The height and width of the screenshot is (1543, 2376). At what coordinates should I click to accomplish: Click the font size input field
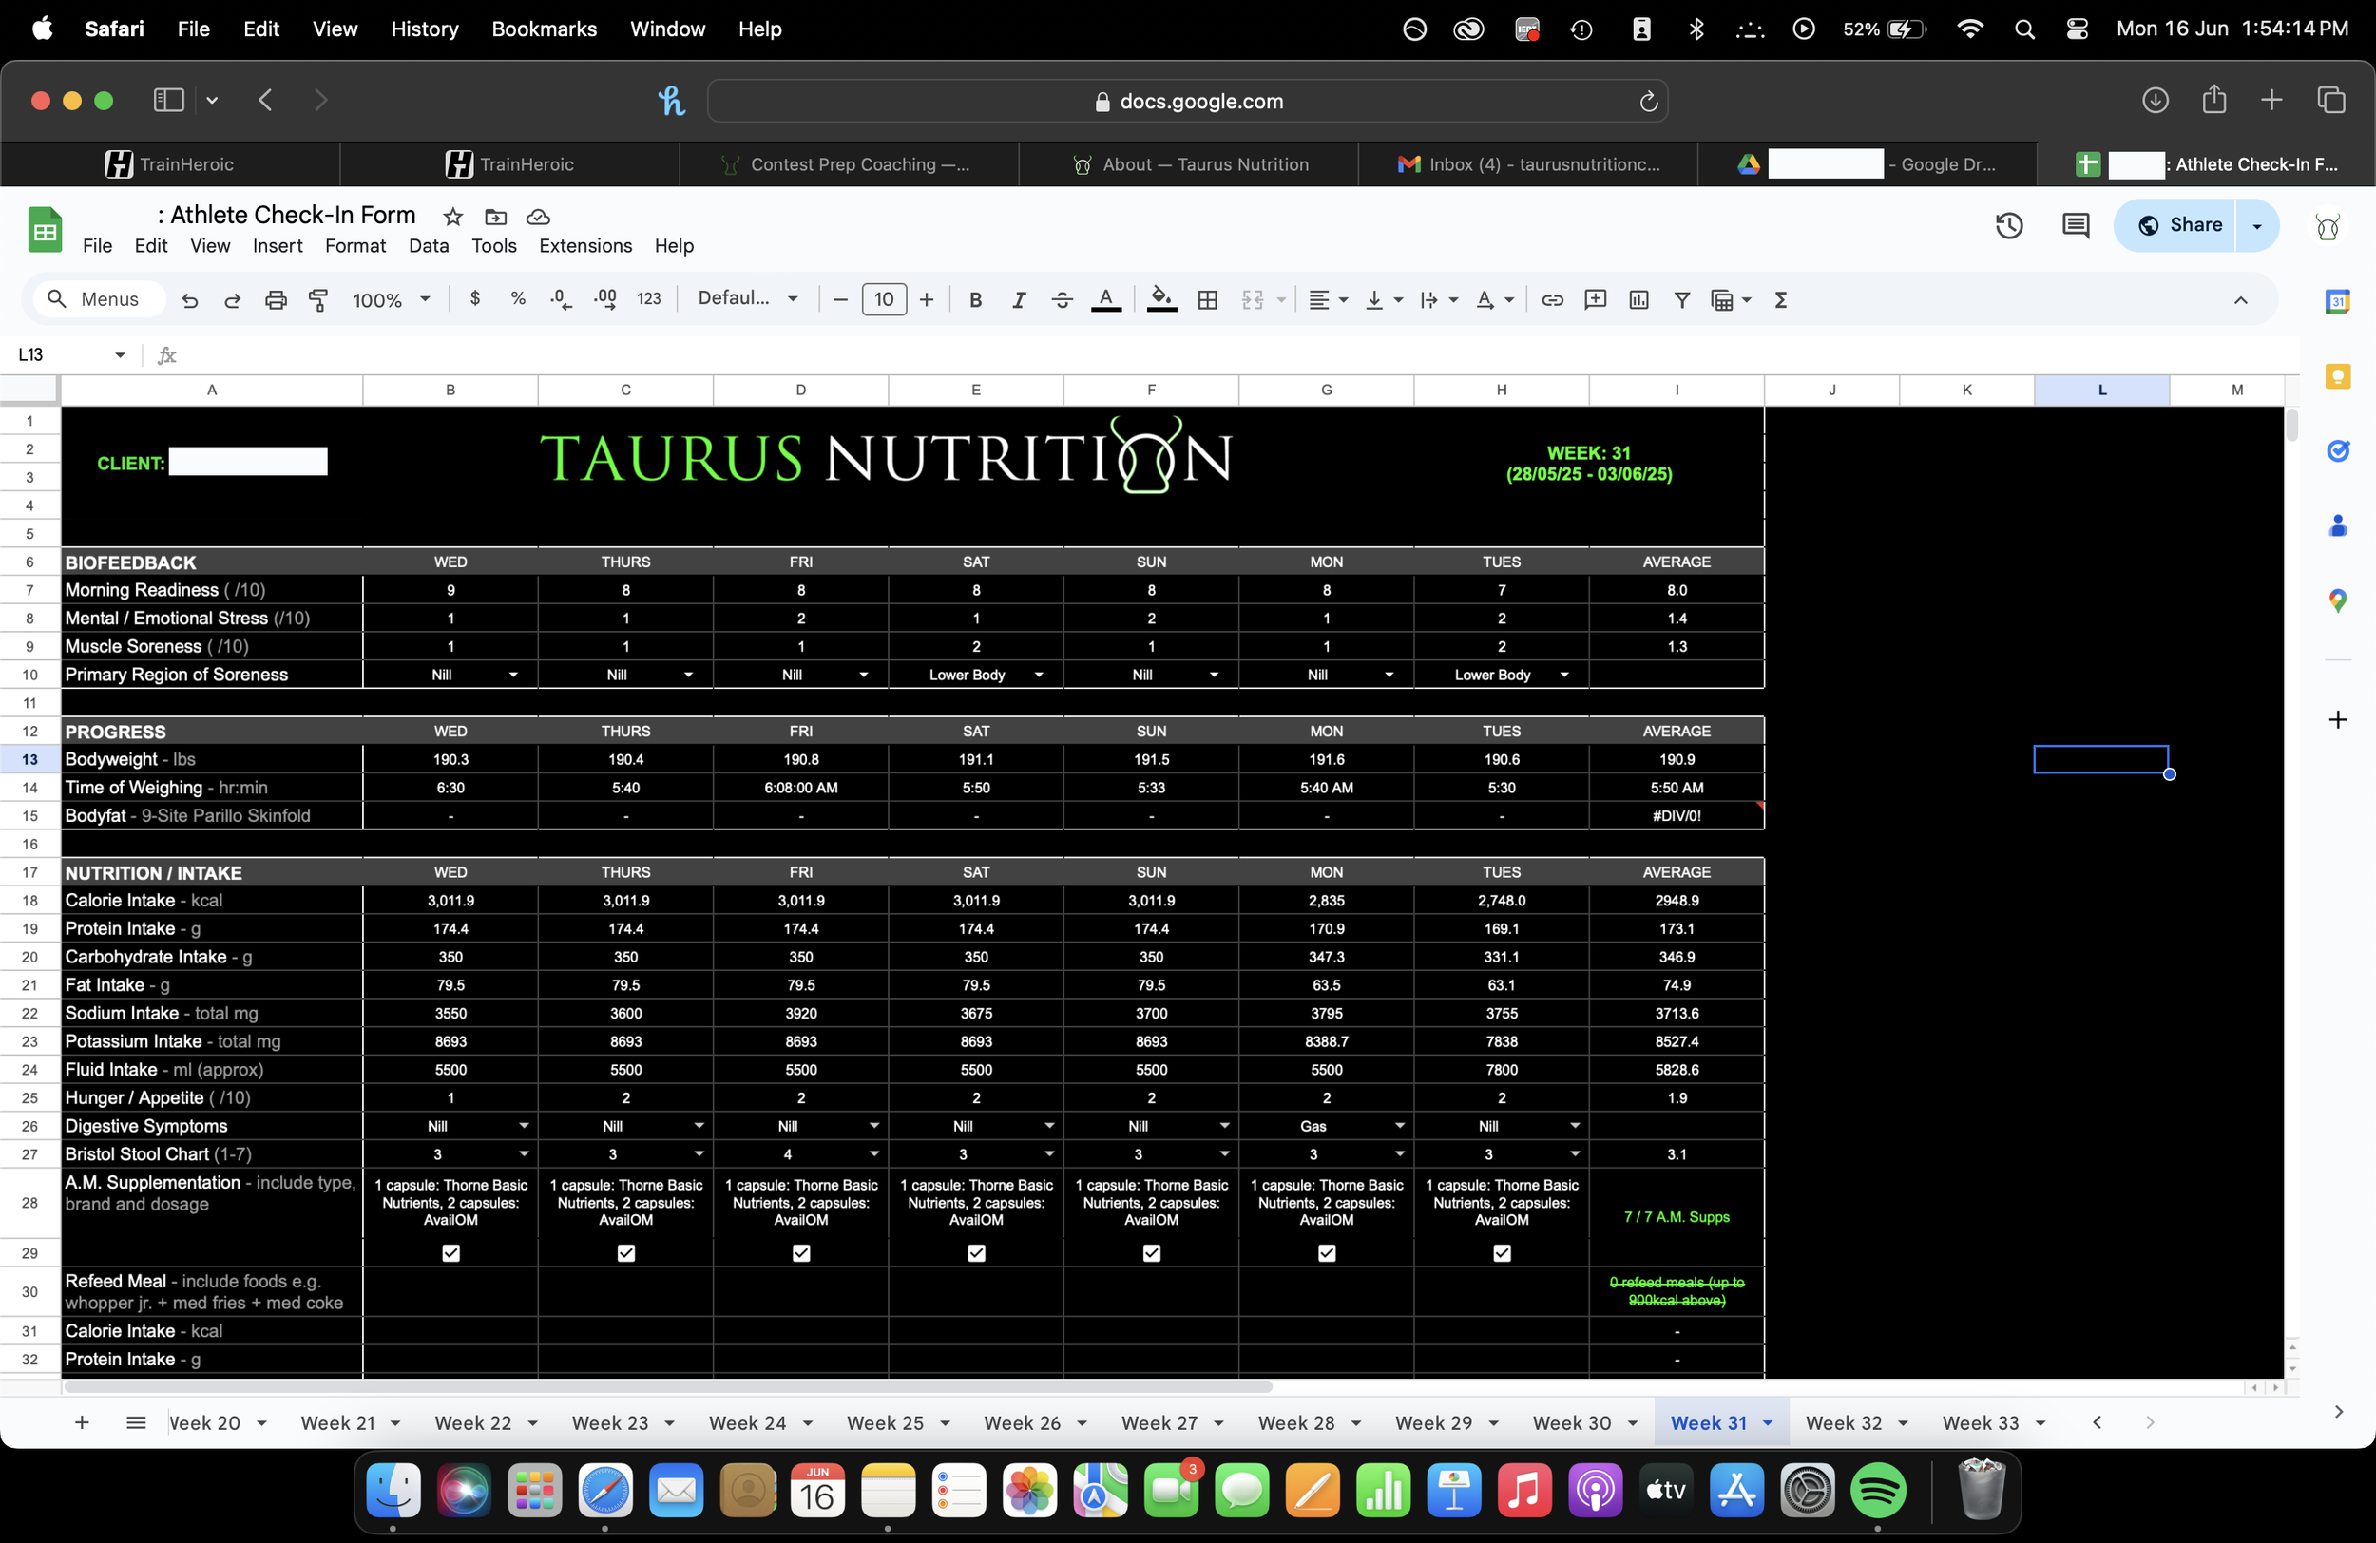[x=883, y=299]
